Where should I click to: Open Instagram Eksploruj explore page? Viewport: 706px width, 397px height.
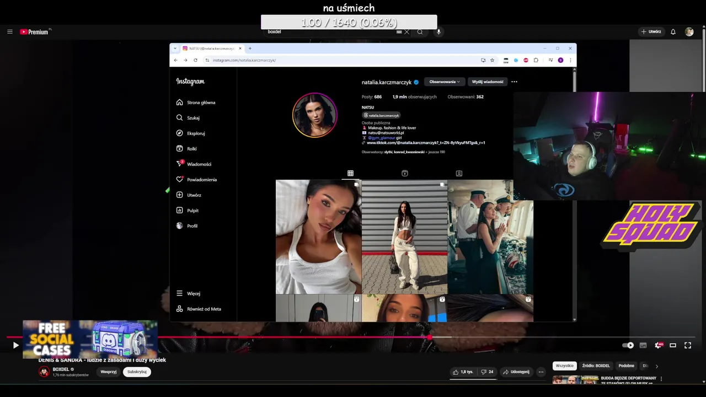(x=191, y=133)
